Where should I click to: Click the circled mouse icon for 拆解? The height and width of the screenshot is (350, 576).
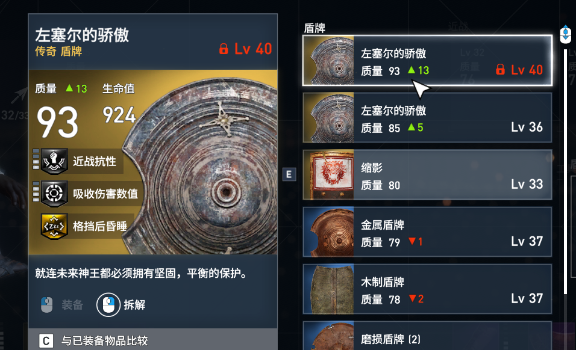tap(108, 304)
